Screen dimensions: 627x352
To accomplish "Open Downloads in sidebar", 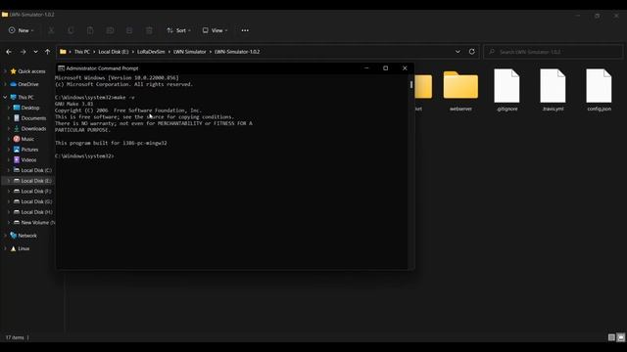I will [33, 128].
